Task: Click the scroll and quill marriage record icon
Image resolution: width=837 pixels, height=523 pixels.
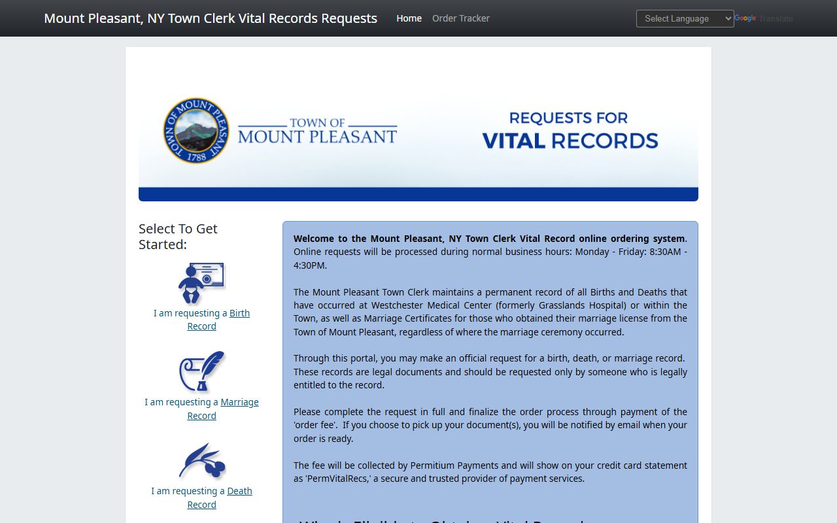Action: [x=201, y=371]
